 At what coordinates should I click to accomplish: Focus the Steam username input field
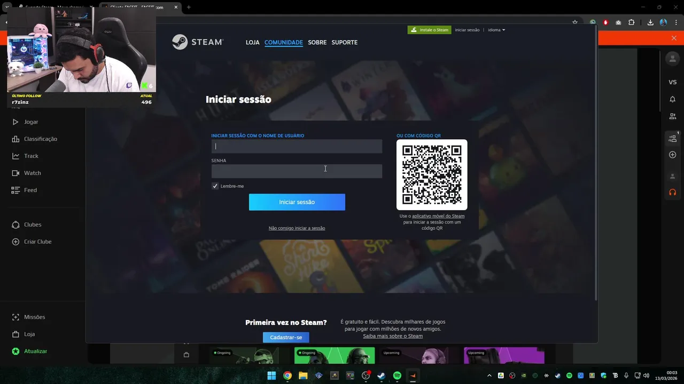click(x=297, y=146)
